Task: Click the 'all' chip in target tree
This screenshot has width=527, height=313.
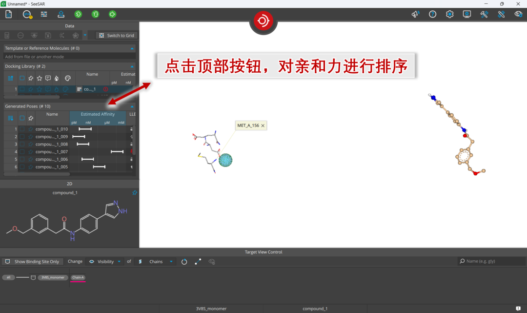Action: pos(8,277)
